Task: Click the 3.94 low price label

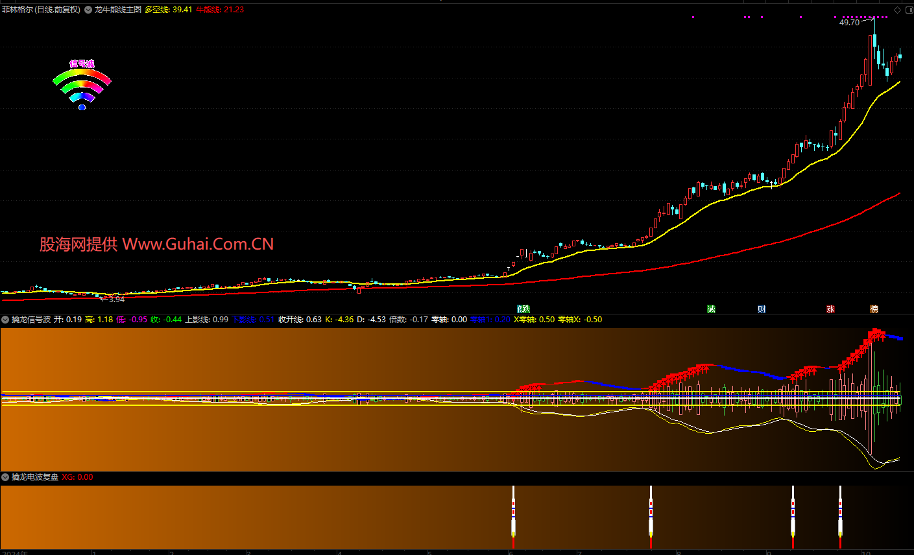Action: click(116, 300)
